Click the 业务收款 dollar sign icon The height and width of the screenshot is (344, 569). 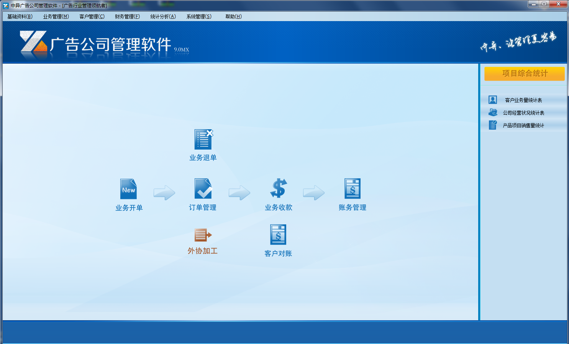click(x=279, y=188)
